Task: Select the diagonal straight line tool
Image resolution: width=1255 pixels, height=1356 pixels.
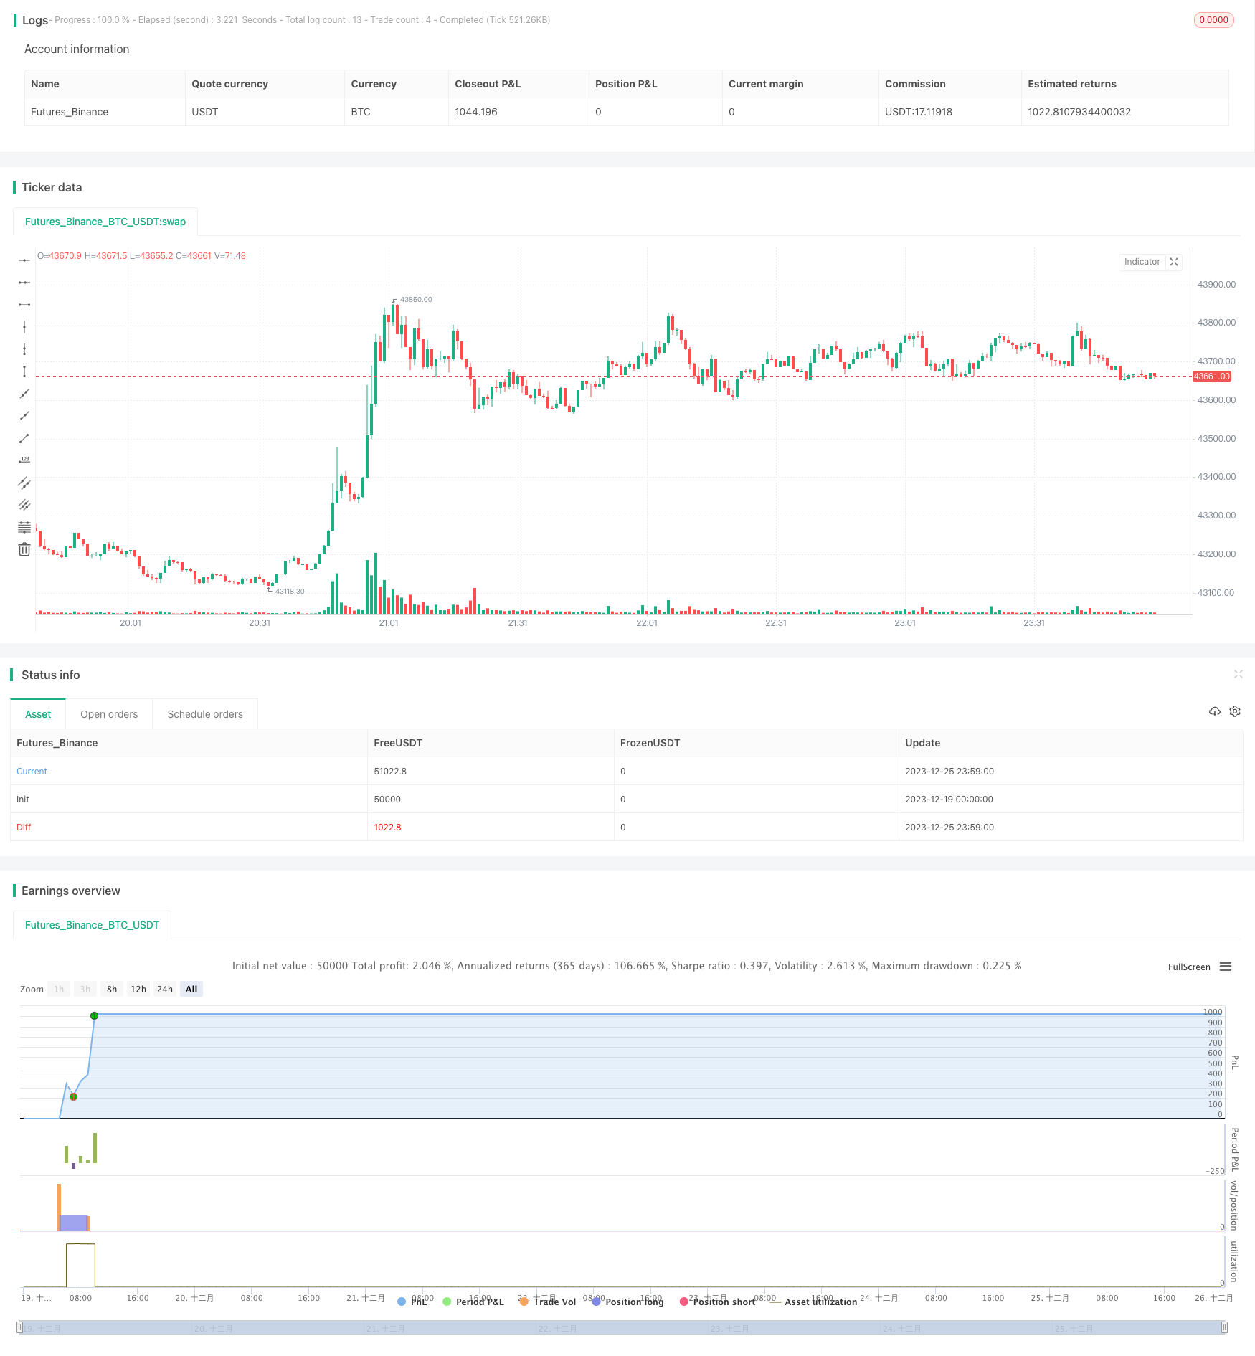Action: (24, 394)
